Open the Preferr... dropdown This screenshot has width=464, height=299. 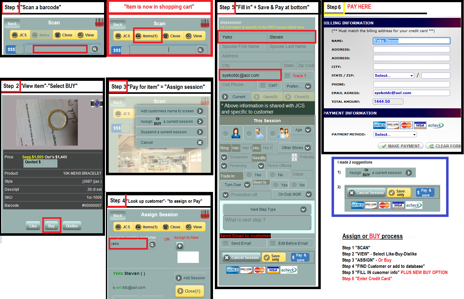point(299,86)
